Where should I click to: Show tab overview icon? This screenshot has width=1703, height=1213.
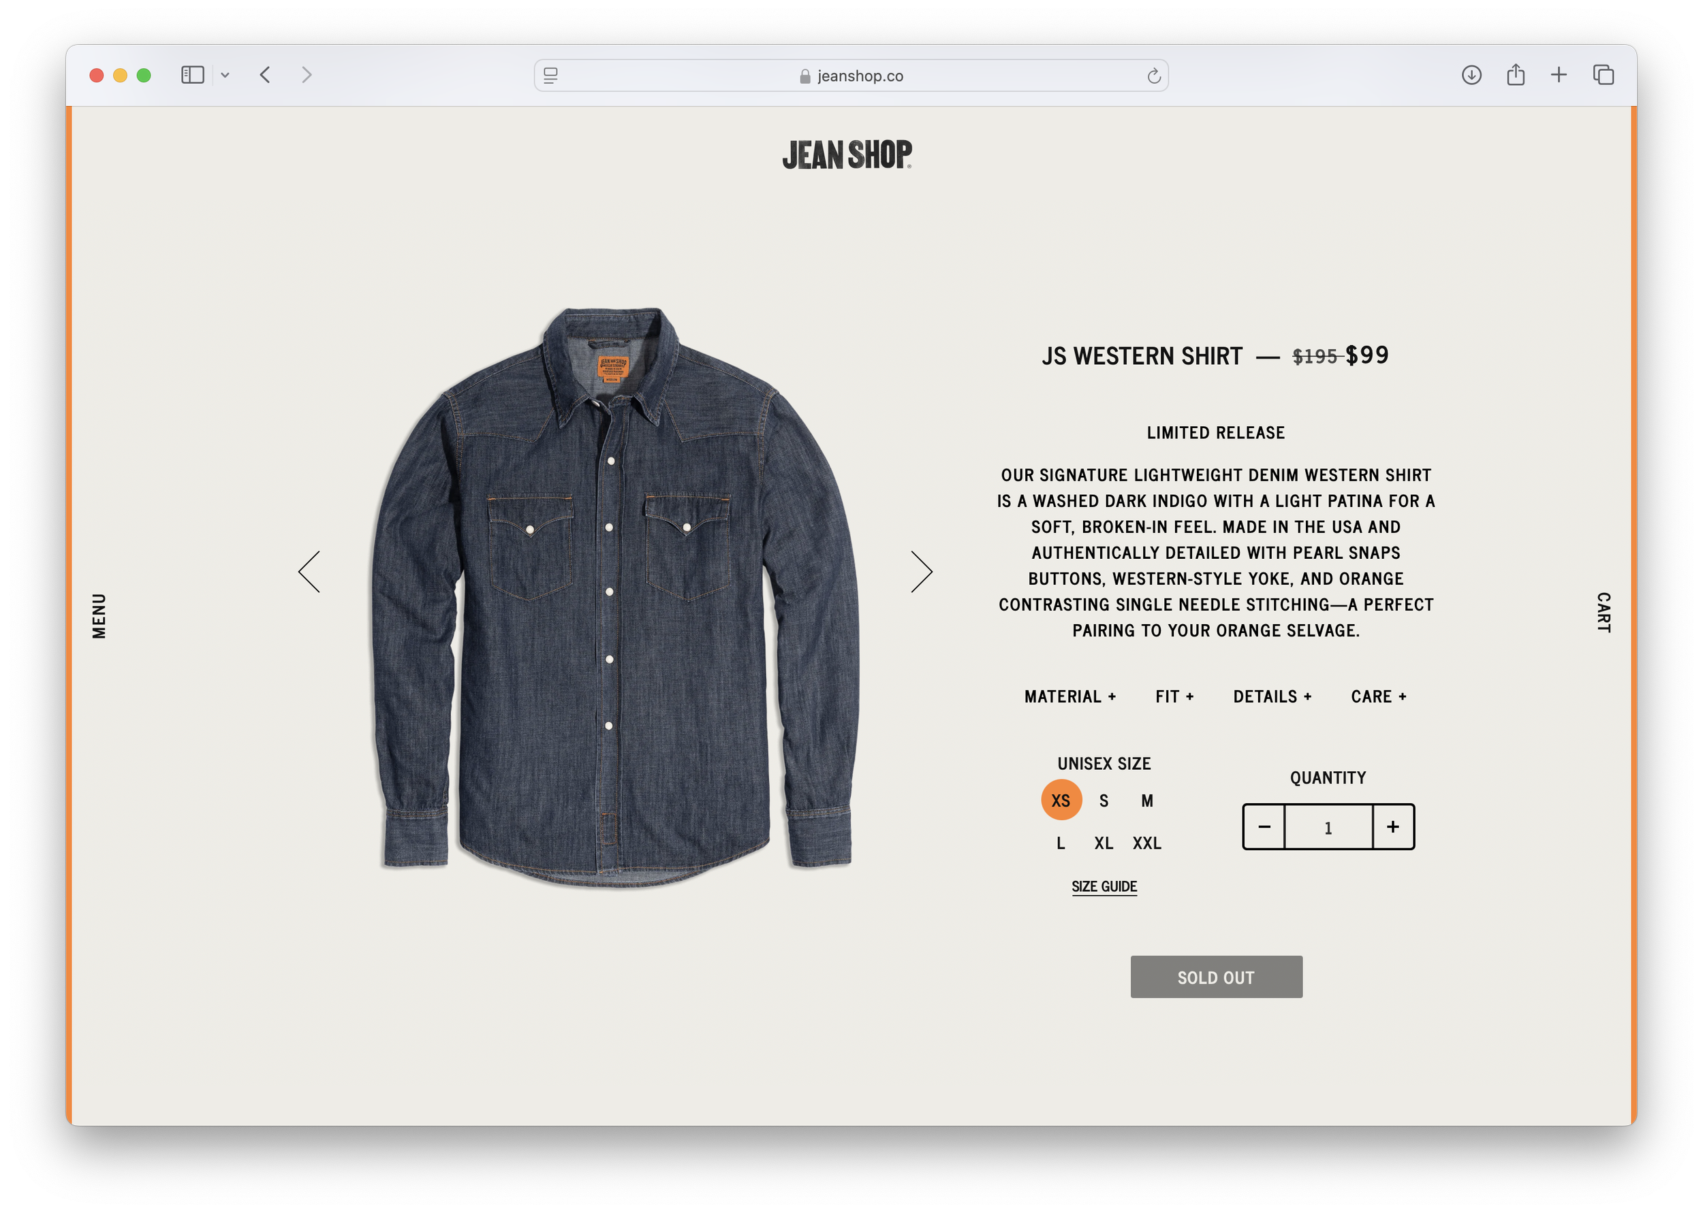1603,75
